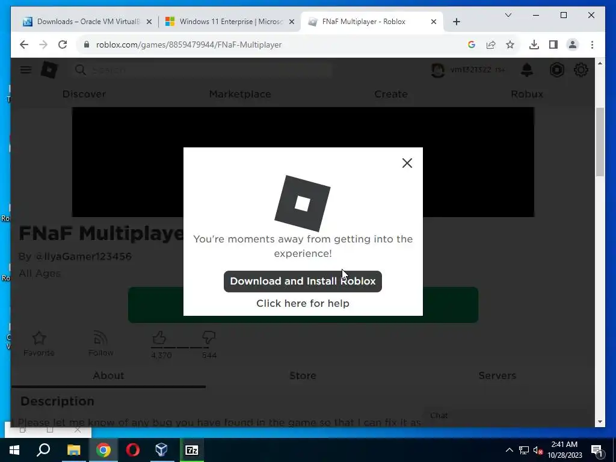
Task: Dislike the game with thumbs down
Action: point(209,338)
